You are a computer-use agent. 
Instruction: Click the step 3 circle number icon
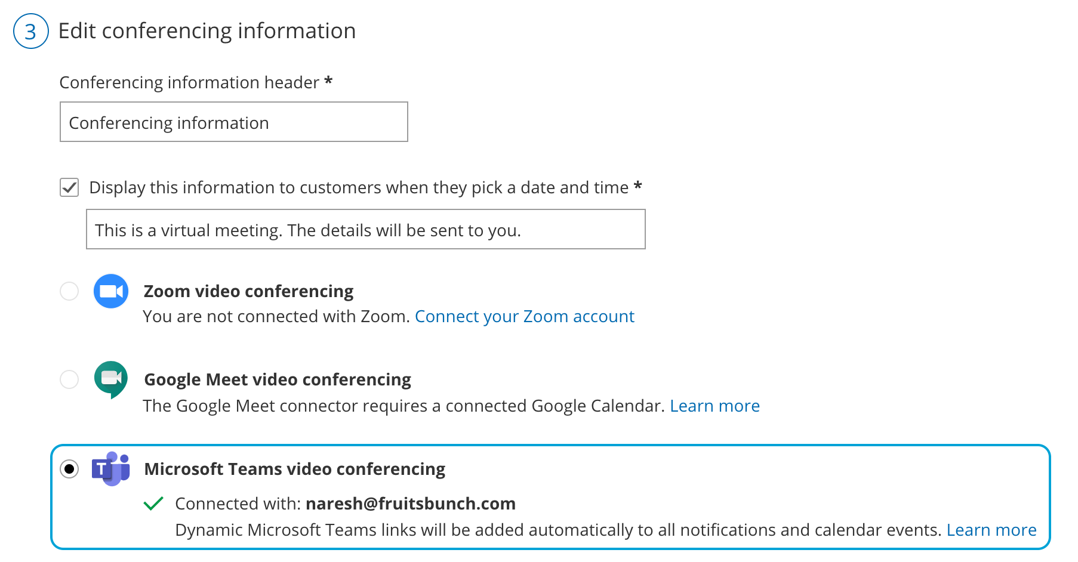pos(30,31)
